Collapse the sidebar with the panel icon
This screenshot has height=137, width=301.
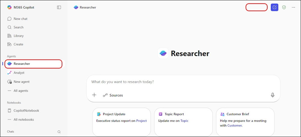(59, 7)
